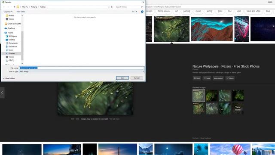This screenshot has height=155, width=275.
Task: Select the "music" filter chip in browser
Action: click(198, 11)
